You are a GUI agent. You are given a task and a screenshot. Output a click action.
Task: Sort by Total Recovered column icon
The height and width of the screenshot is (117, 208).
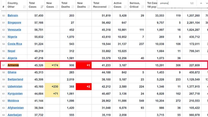pos(109,7)
